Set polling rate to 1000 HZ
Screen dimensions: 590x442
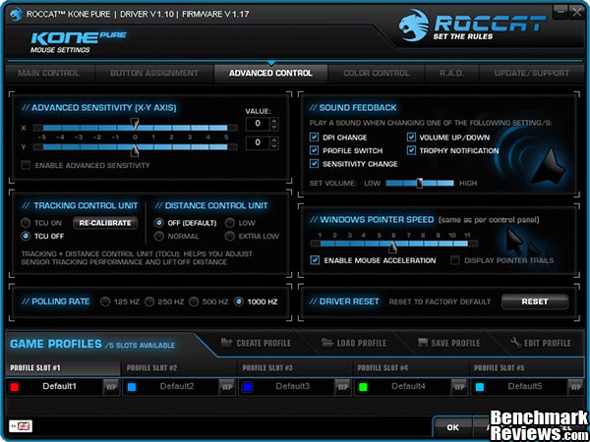pyautogui.click(x=239, y=302)
